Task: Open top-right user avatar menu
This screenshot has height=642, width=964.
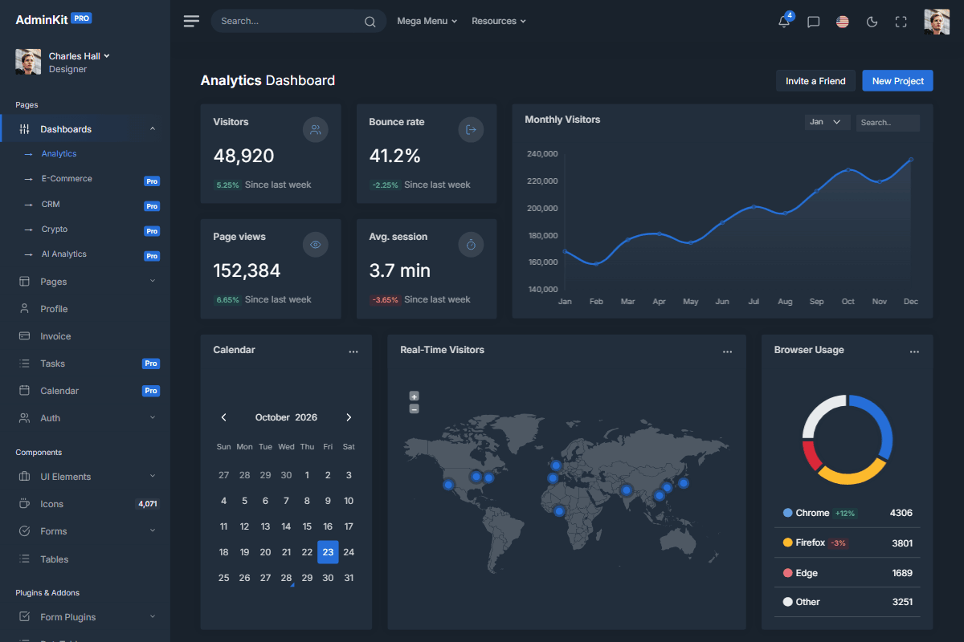Action: [937, 22]
